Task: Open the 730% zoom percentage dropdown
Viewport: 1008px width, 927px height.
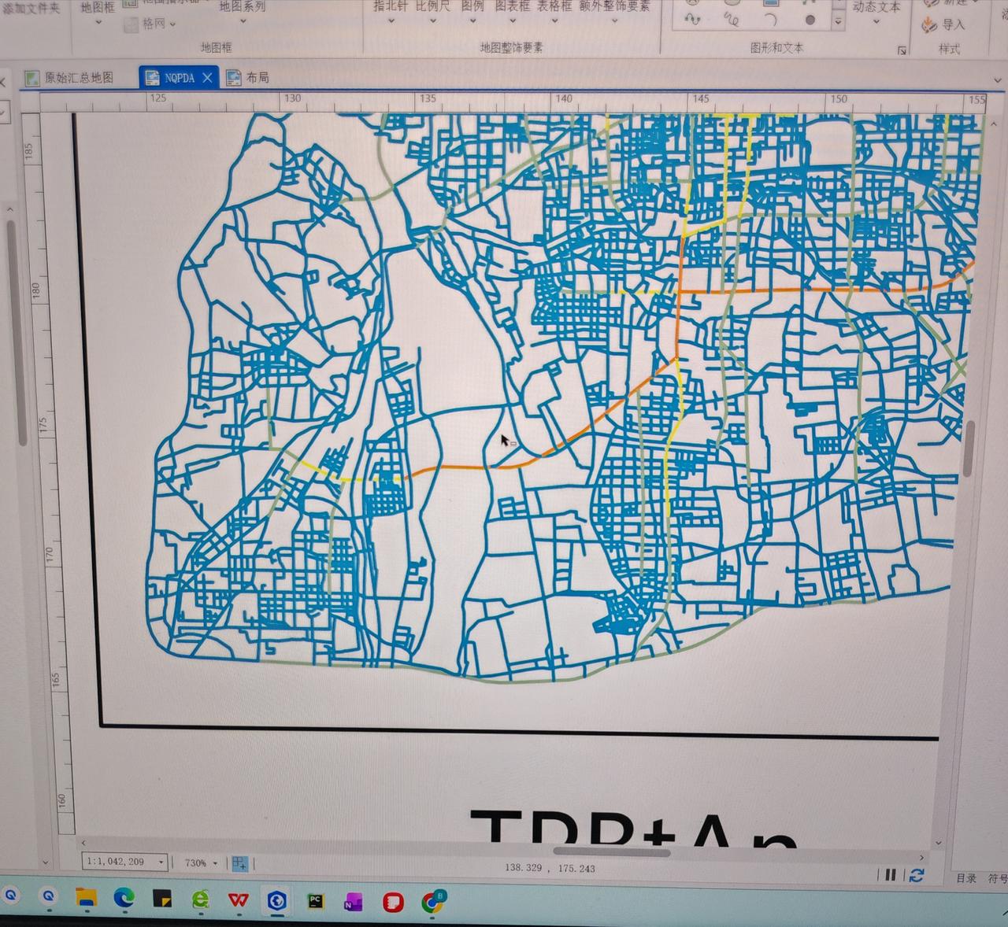Action: [x=215, y=863]
